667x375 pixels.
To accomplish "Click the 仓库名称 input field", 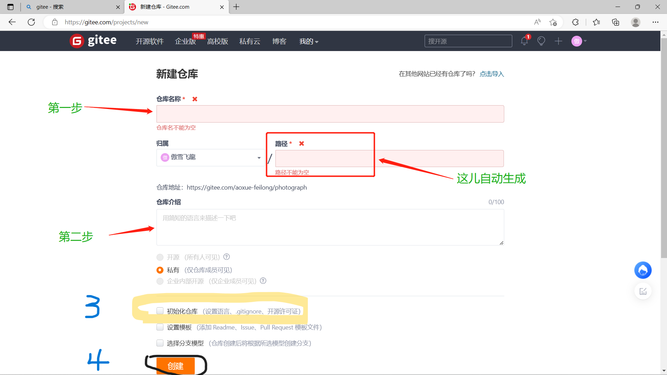I will point(330,114).
